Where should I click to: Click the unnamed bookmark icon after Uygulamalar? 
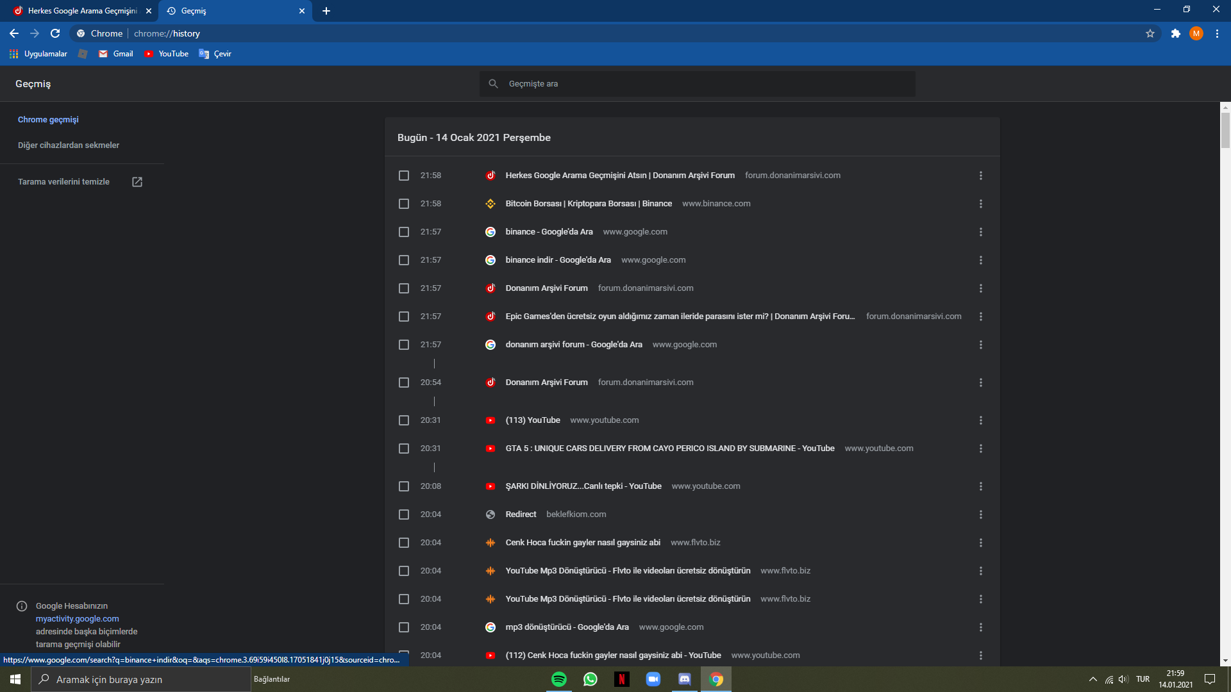click(83, 54)
